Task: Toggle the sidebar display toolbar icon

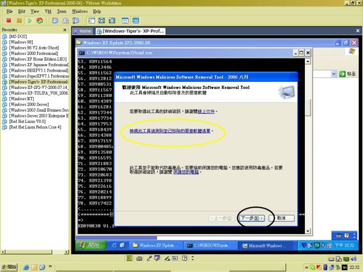Action: [x=92, y=20]
